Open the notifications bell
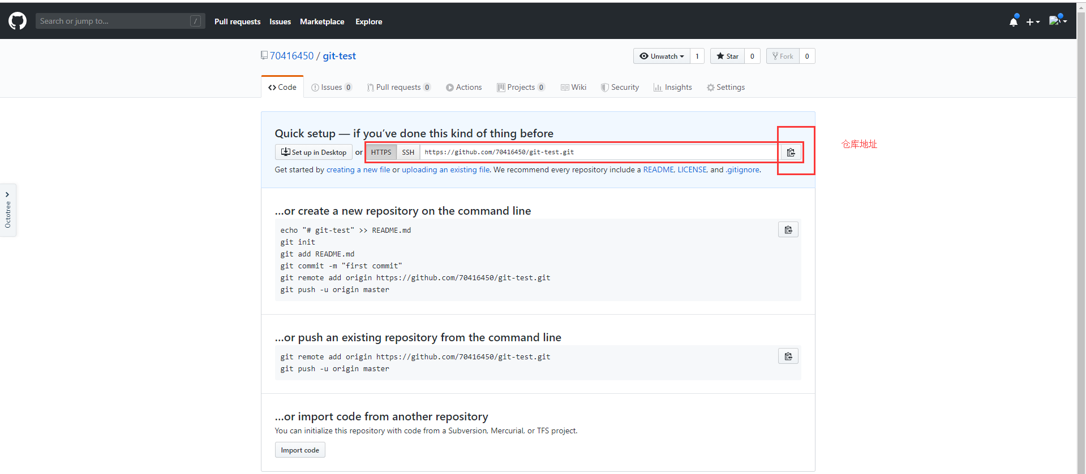 click(1014, 21)
